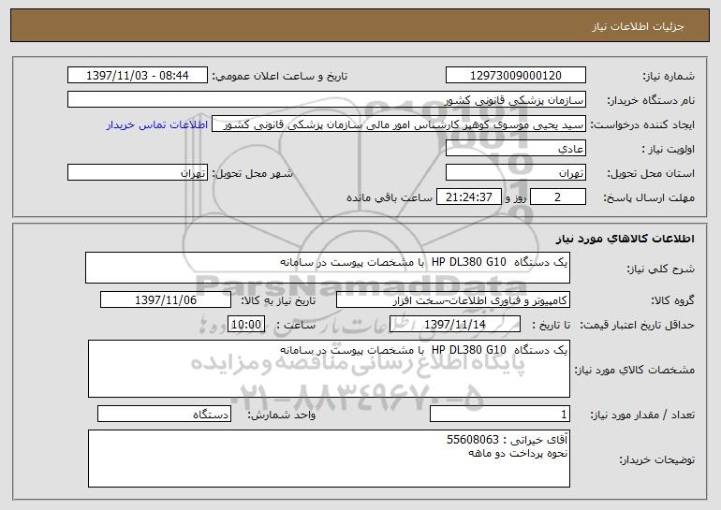The height and width of the screenshot is (510, 721).
Task: Click the label تاریخ و ساعت اعلان عمومی
Action: click(280, 77)
